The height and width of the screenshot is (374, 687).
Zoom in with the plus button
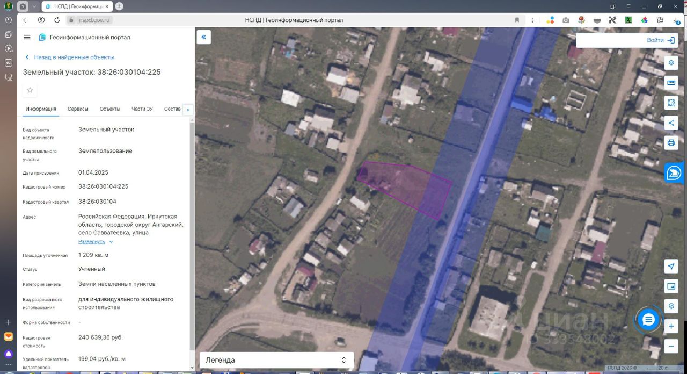pyautogui.click(x=671, y=326)
